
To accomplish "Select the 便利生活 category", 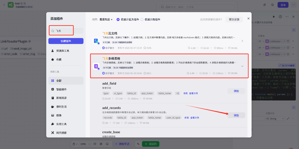I will [x=66, y=107].
